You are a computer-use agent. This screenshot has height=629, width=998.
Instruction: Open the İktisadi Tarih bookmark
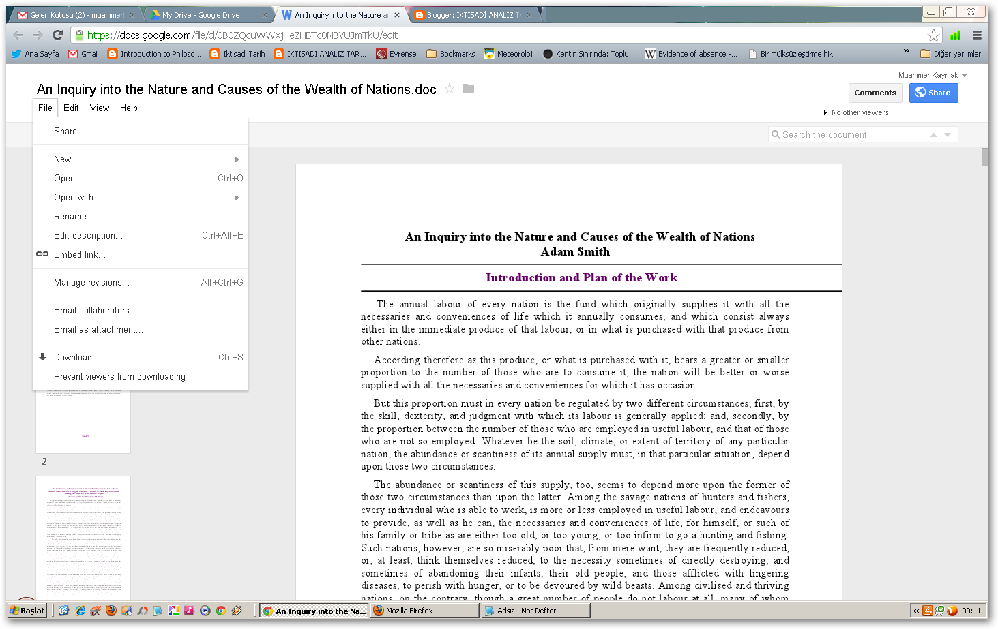point(237,54)
